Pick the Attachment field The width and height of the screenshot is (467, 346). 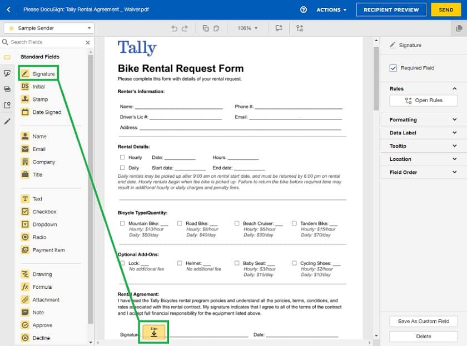tap(40, 299)
